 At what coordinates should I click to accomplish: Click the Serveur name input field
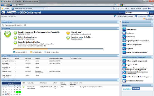coord(136,13)
